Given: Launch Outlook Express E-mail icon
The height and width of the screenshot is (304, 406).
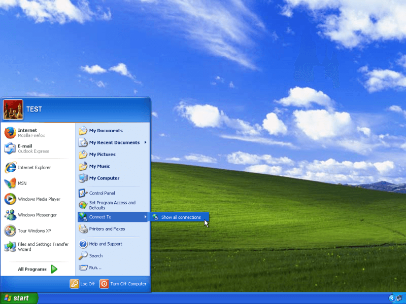Looking at the screenshot, I should (10, 148).
